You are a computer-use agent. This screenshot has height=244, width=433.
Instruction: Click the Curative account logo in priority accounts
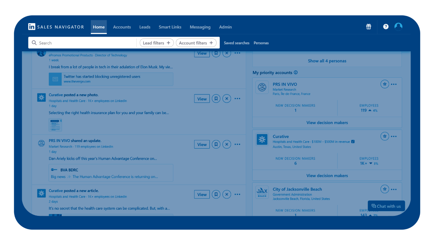pos(262,139)
